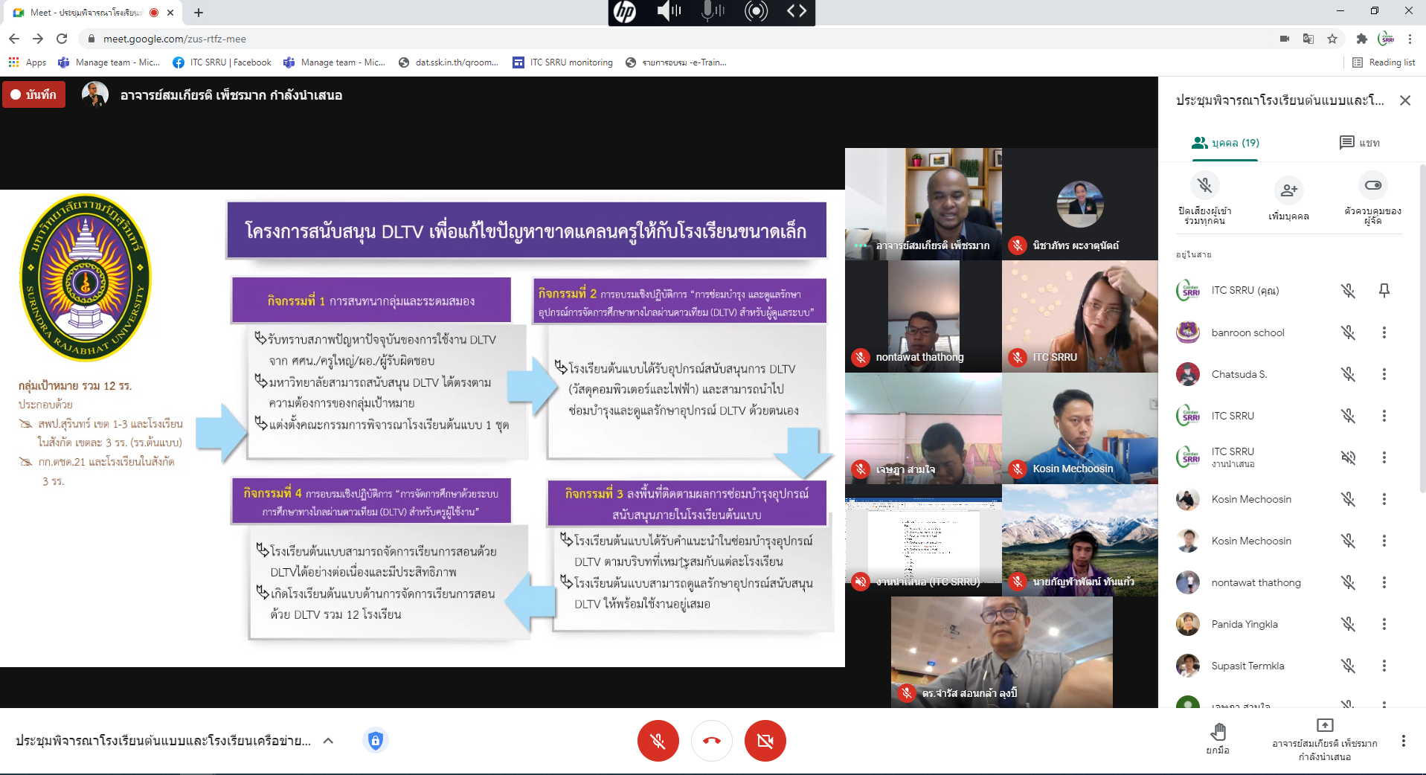
Task: Open ITC SRRU monitoring bookmark
Action: tap(563, 62)
